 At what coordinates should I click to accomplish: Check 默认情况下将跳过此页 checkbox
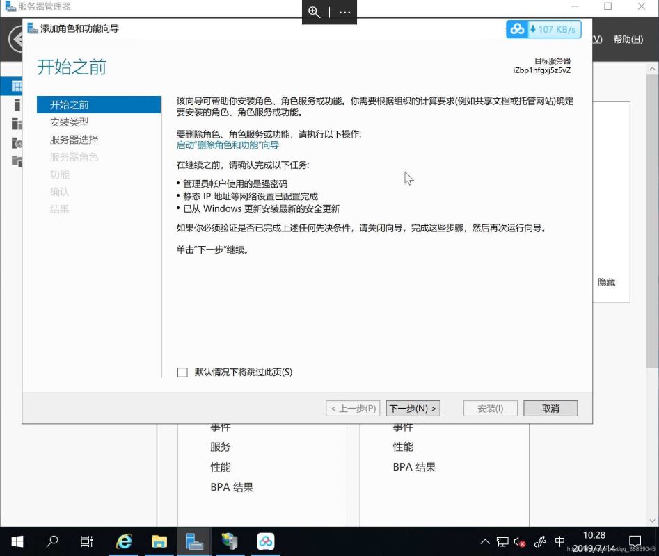pos(182,373)
